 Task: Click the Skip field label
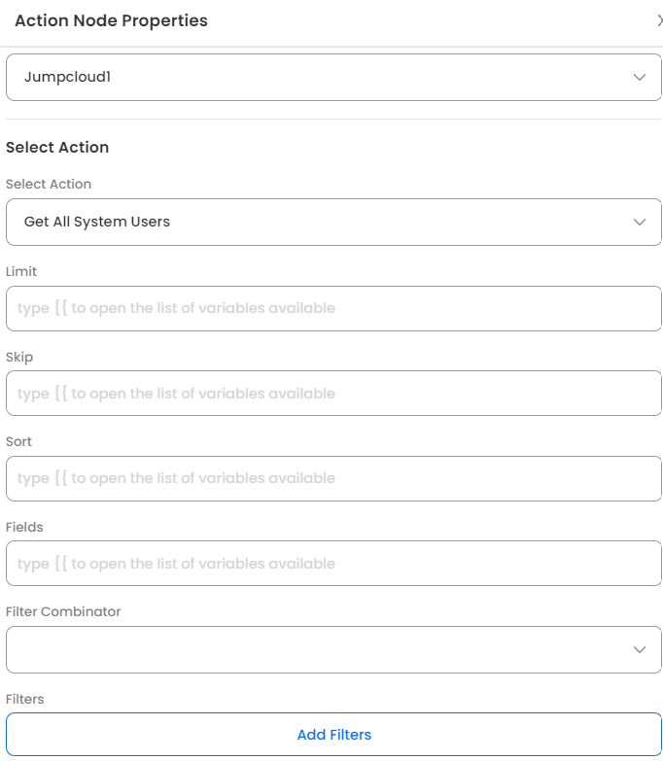(x=19, y=357)
